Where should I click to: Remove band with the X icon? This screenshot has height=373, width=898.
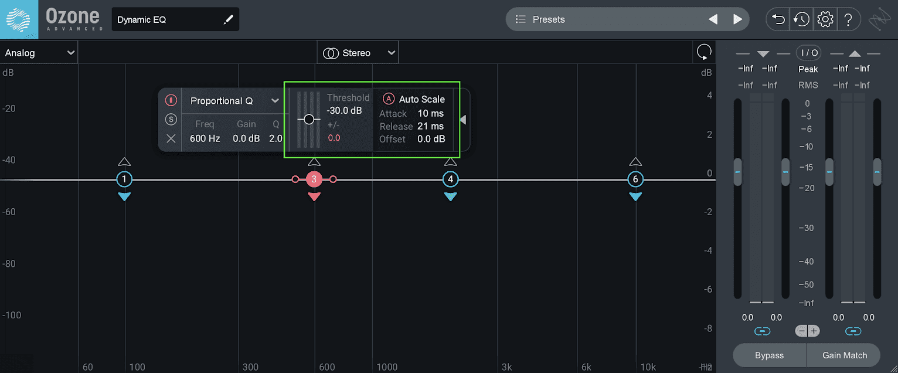171,138
